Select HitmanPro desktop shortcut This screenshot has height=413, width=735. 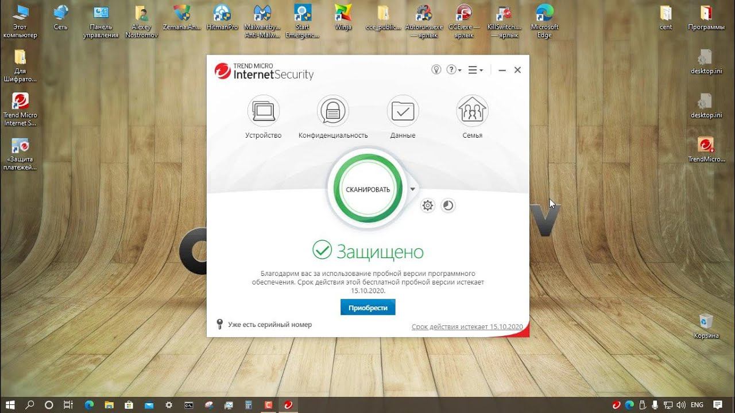[x=222, y=17]
